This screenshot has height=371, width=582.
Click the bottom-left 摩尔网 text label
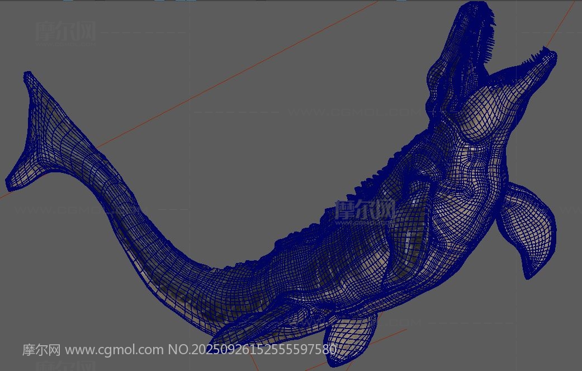click(41, 350)
